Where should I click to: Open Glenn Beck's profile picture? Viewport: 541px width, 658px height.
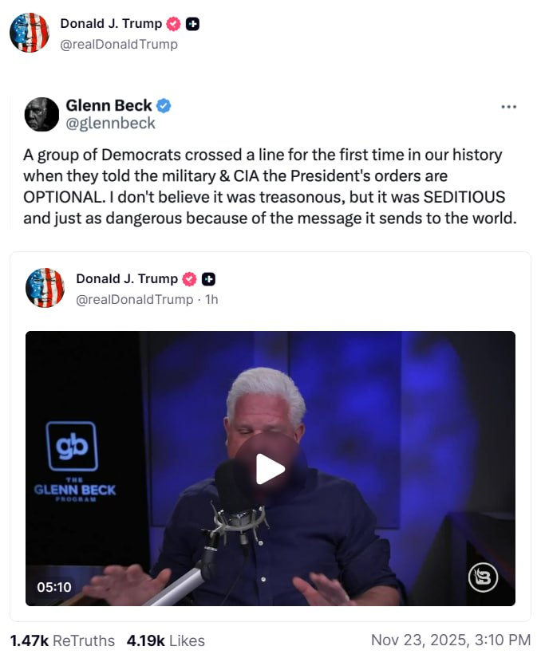click(41, 114)
